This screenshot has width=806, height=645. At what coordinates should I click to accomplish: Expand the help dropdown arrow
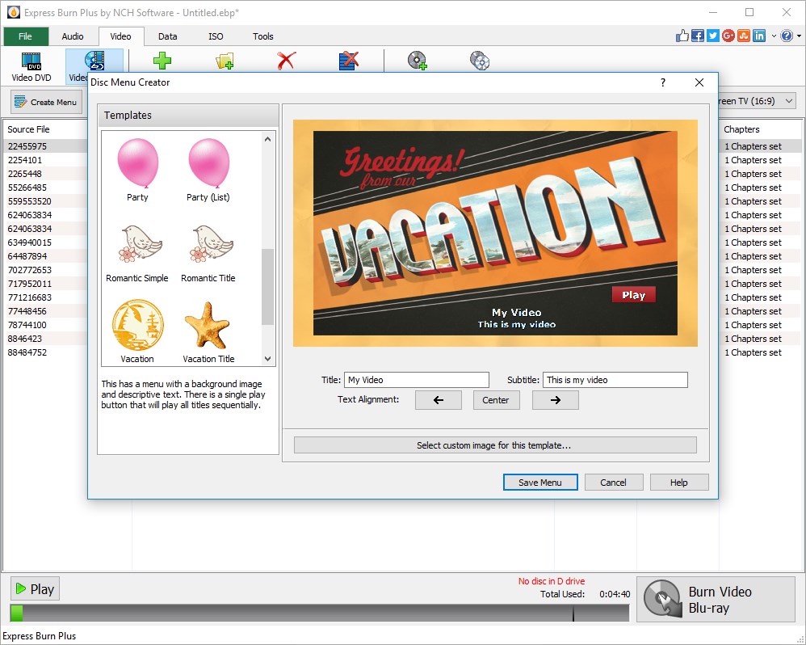[799, 36]
